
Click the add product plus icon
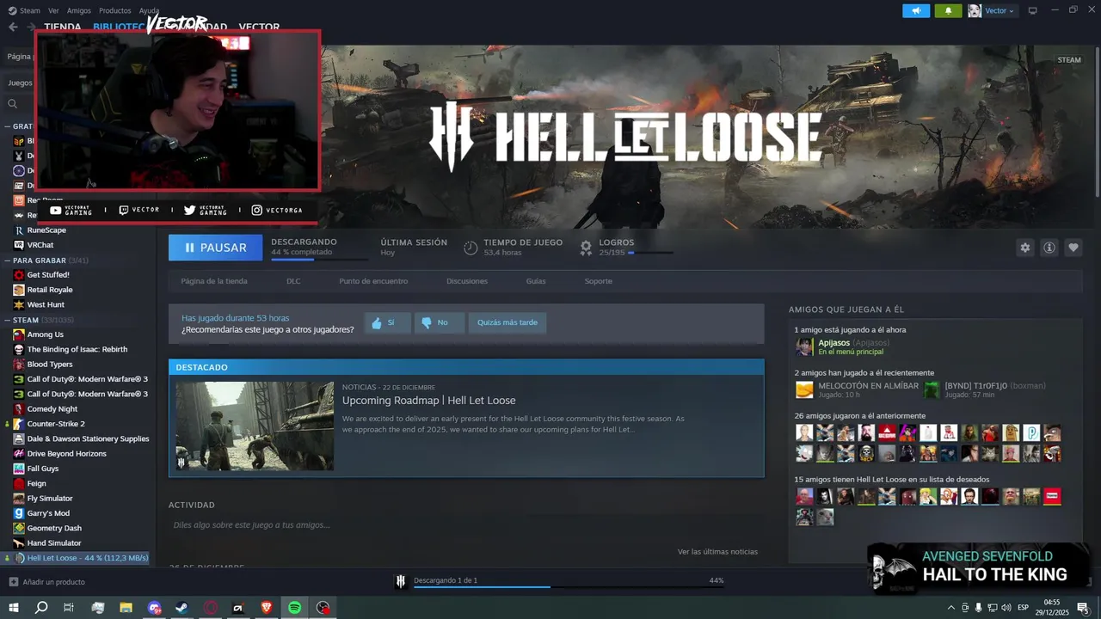[x=13, y=582]
